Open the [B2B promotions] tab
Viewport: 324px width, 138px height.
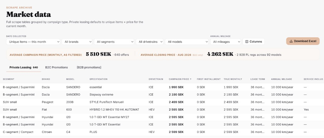click(89, 67)
